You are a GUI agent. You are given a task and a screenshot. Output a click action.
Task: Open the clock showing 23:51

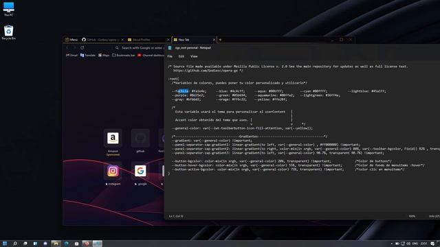click(424, 244)
